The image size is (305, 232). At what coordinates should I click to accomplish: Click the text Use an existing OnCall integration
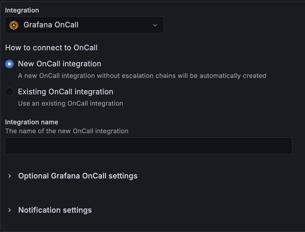point(70,103)
